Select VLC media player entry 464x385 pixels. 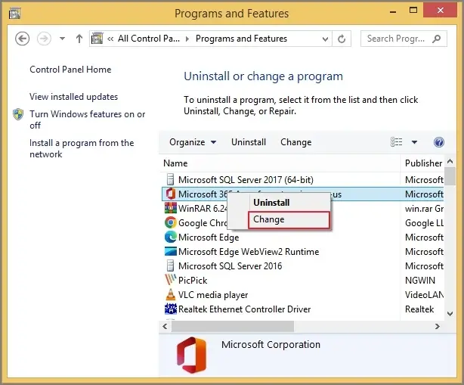click(213, 295)
